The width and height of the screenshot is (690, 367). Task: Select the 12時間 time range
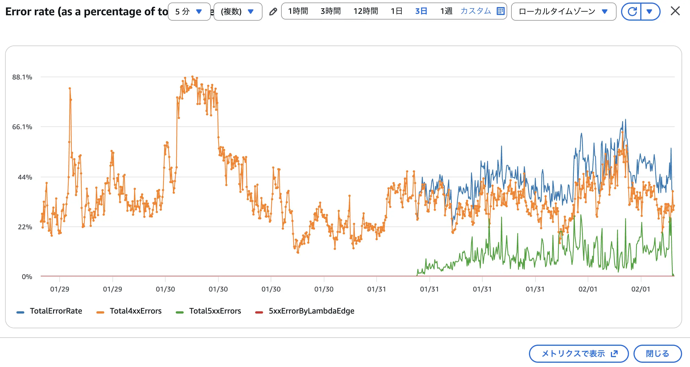coord(366,11)
